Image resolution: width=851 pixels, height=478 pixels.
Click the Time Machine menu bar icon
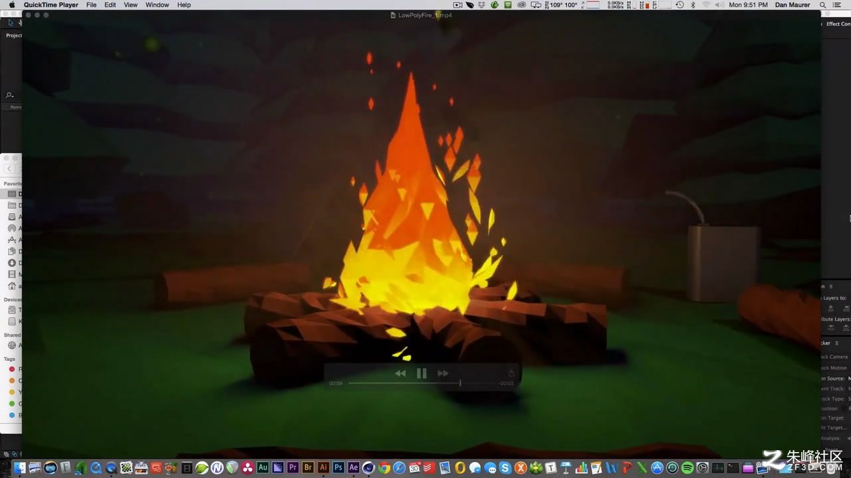point(680,5)
